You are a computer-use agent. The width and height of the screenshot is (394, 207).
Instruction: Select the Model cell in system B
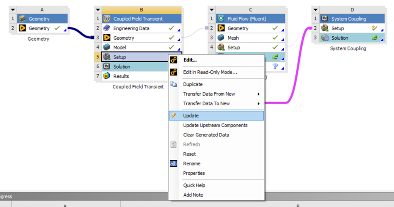click(141, 47)
